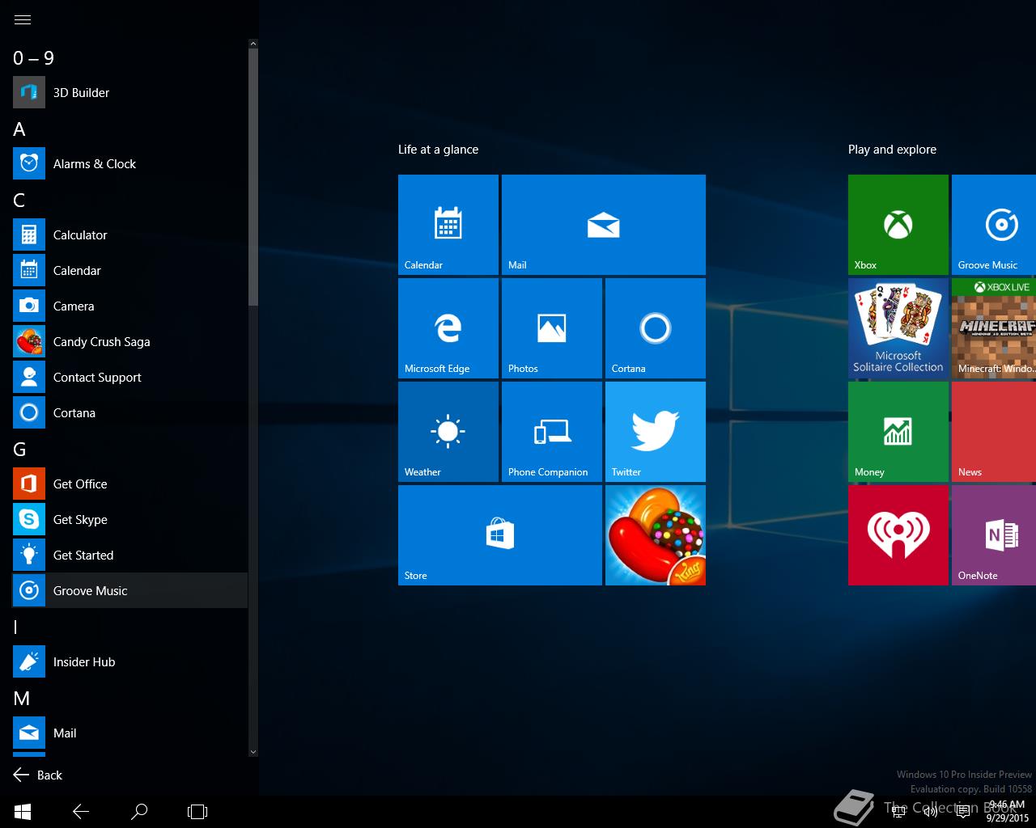Image resolution: width=1036 pixels, height=828 pixels.
Task: Open the hamburger menu at top left
Action: tap(23, 20)
